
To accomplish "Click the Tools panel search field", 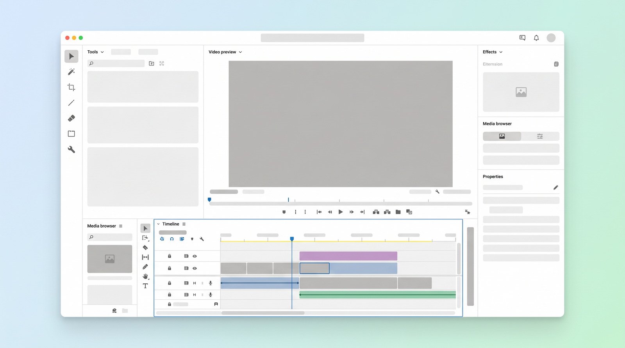I will [116, 64].
